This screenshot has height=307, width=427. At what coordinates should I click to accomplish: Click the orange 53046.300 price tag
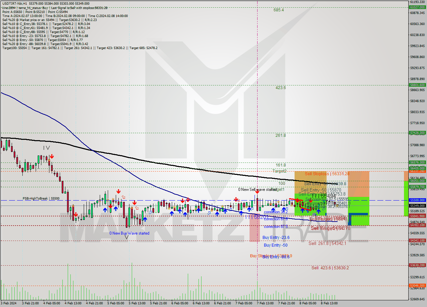pyautogui.click(x=417, y=286)
